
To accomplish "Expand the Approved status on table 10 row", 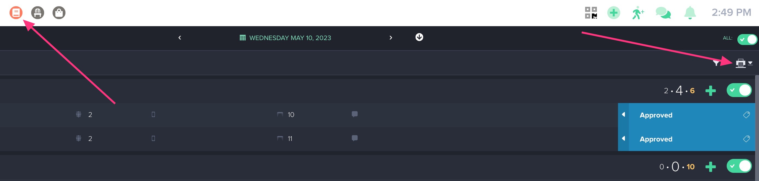I will point(623,114).
